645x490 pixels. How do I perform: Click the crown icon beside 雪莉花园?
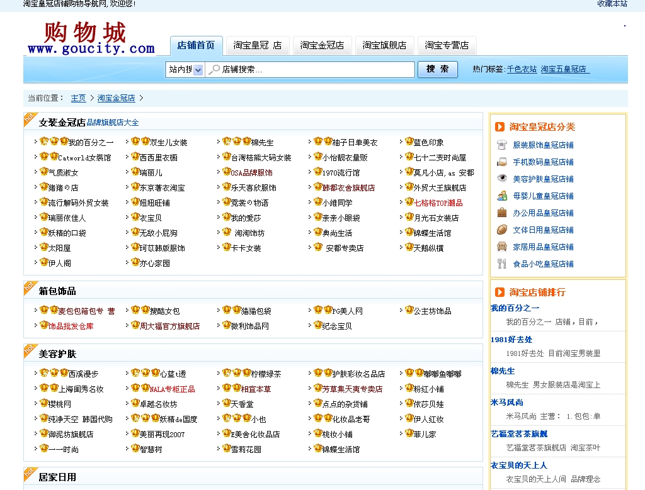(227, 448)
